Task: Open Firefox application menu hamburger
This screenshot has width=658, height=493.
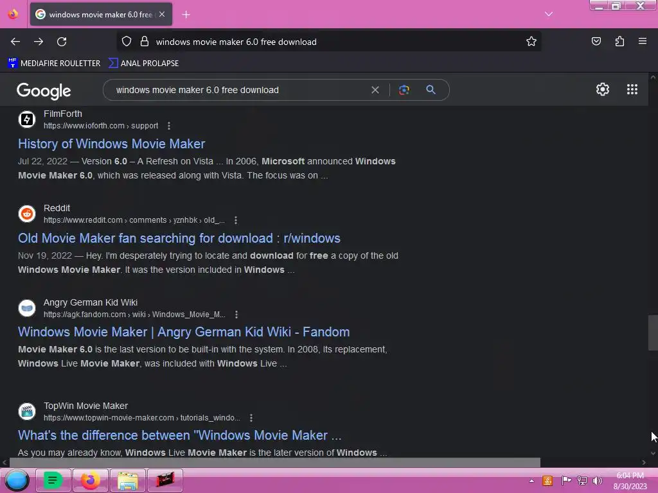Action: point(642,42)
